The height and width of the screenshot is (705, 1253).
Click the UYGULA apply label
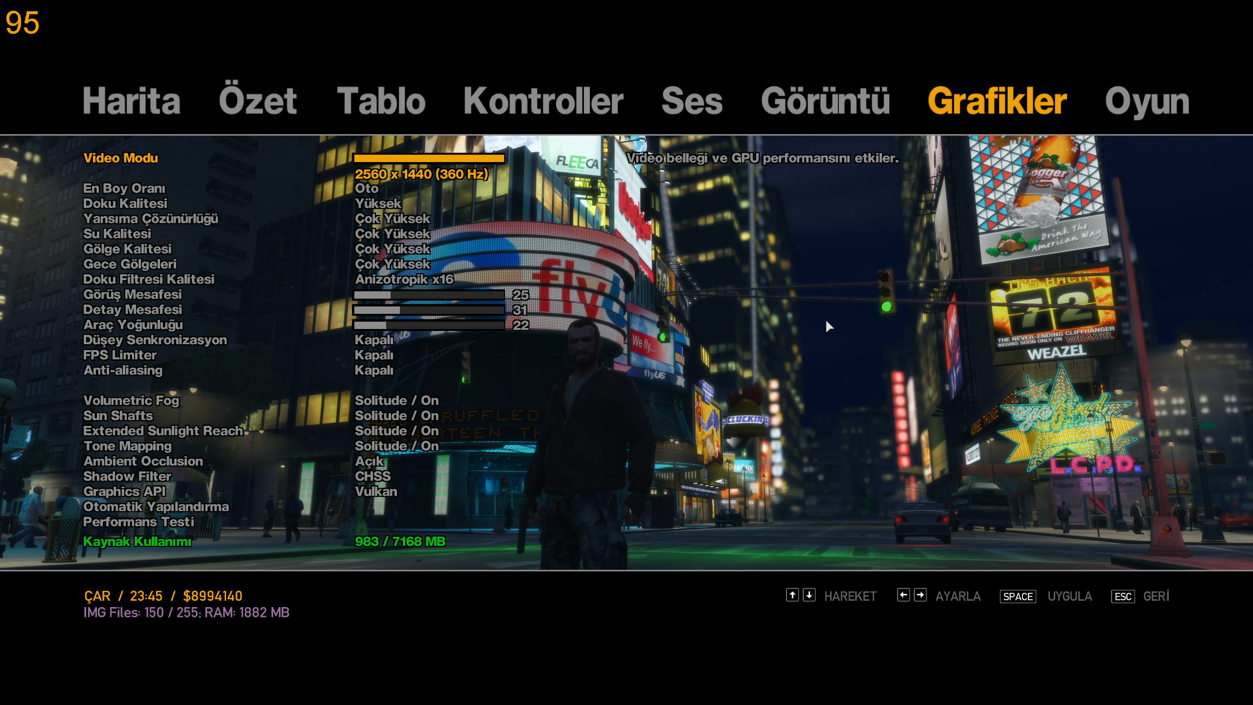[1070, 596]
